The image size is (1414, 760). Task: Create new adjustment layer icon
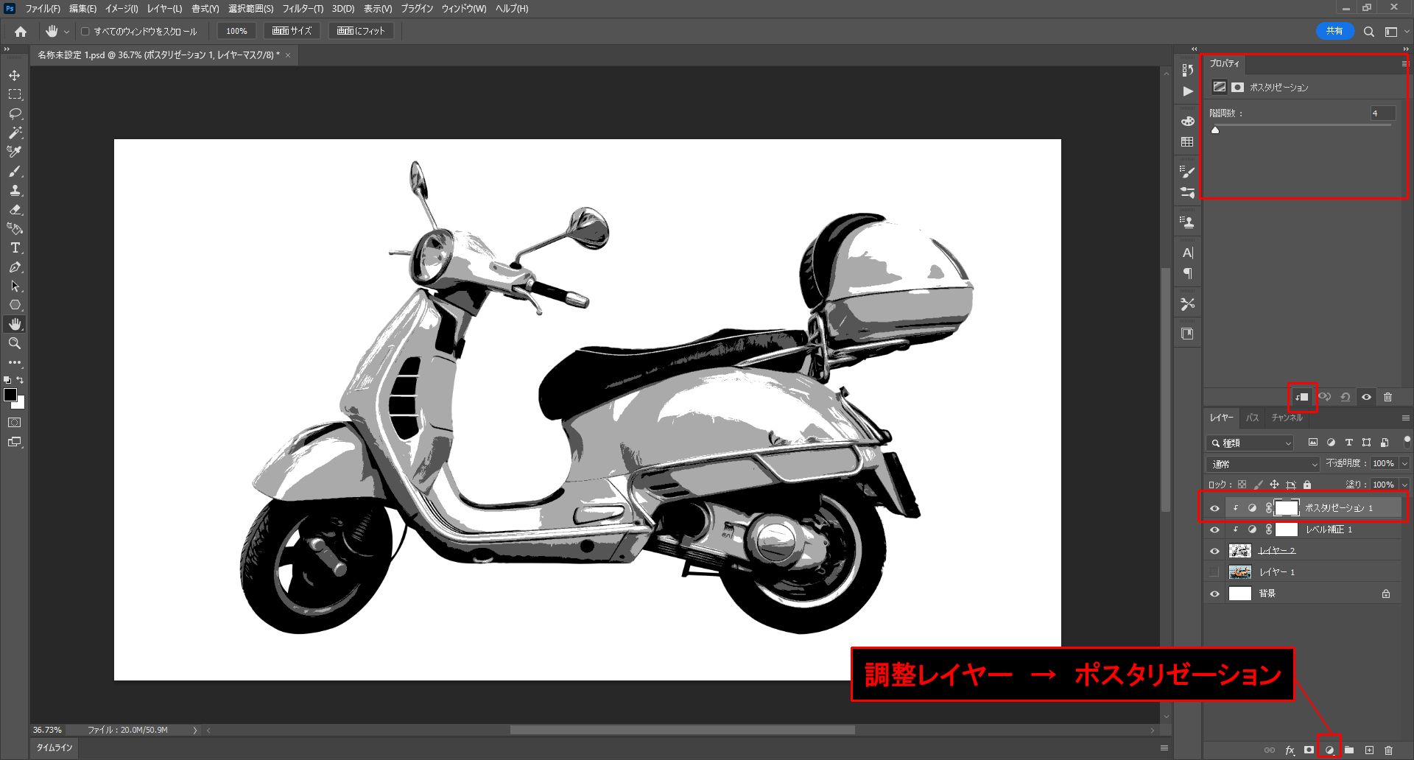coord(1329,750)
